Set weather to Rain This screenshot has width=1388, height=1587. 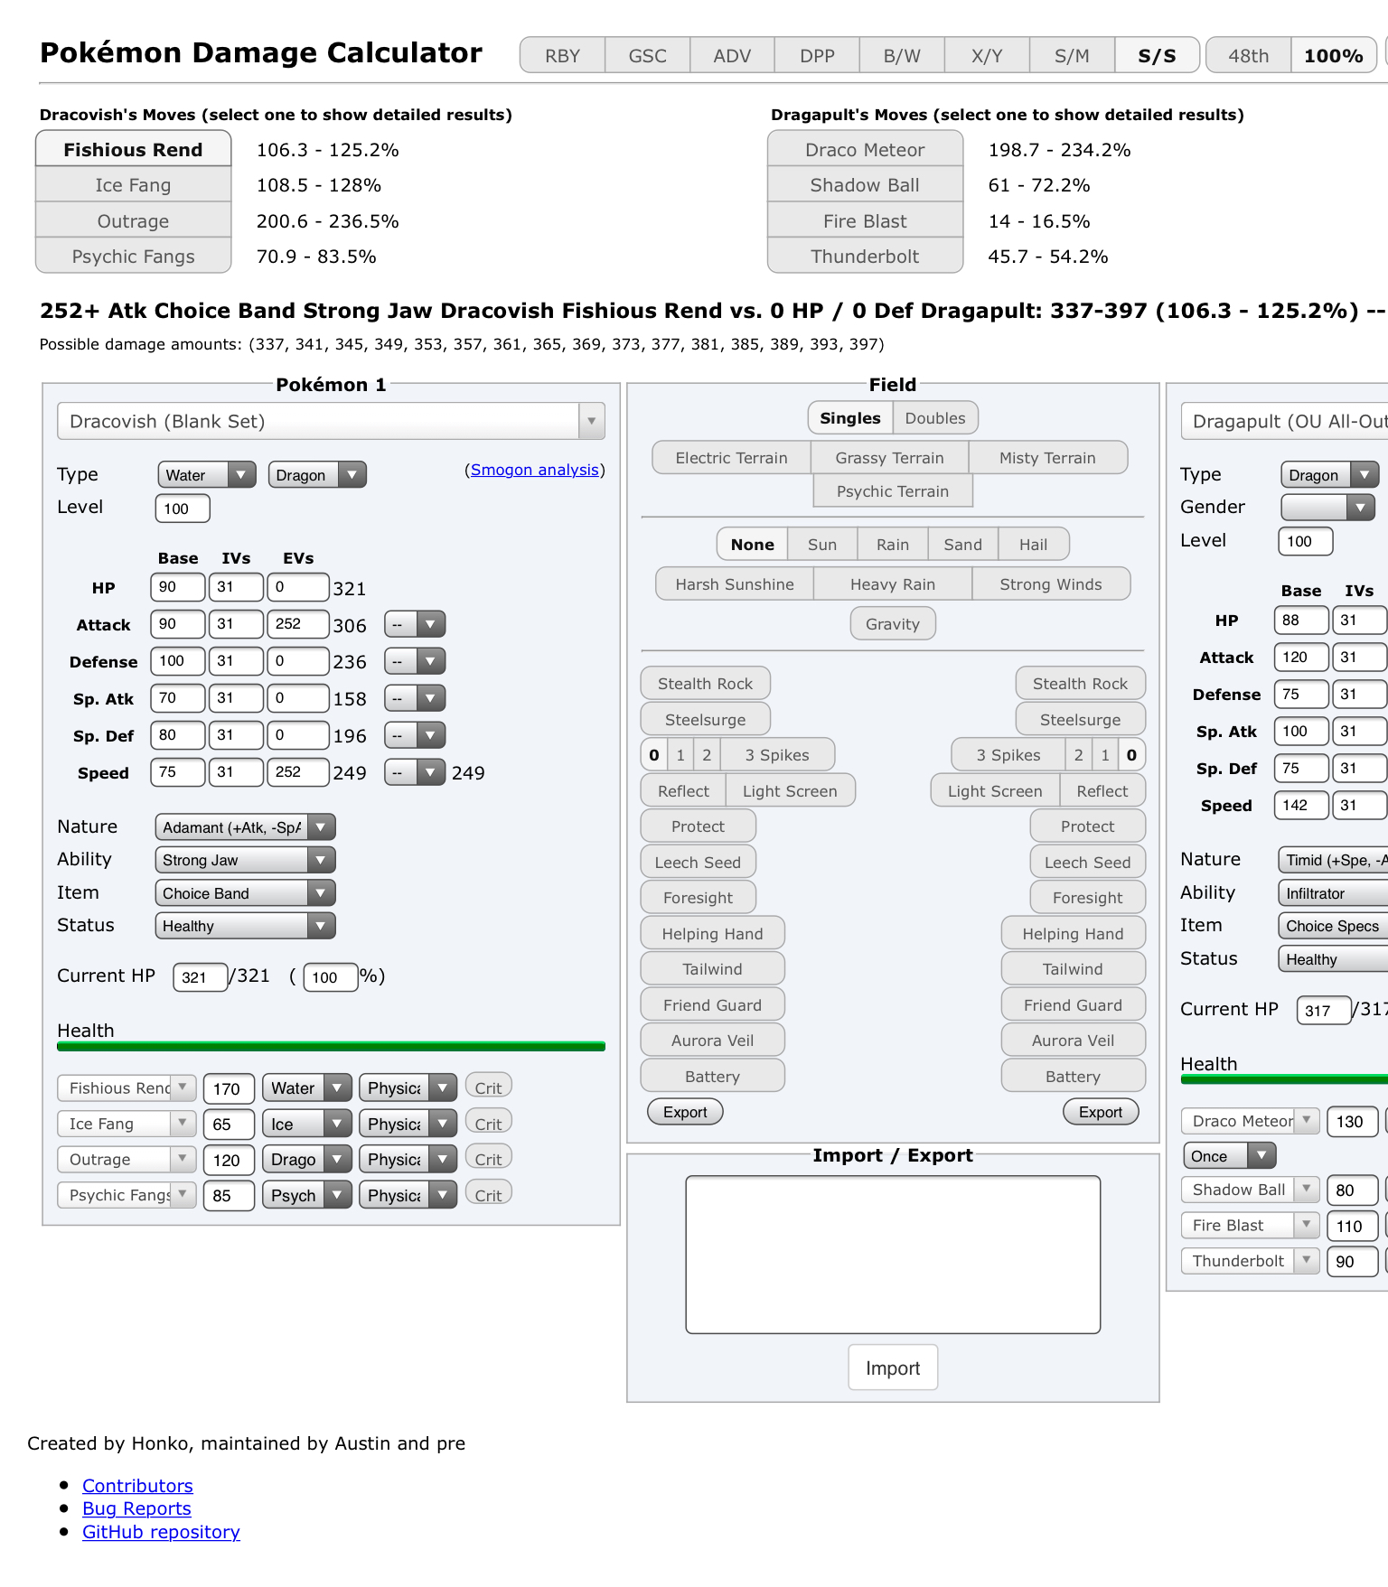(893, 545)
